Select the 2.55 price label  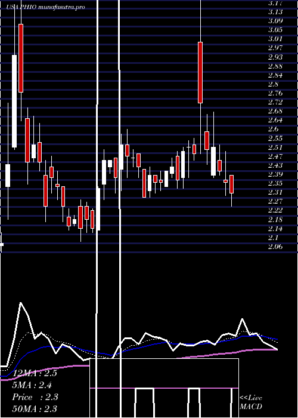[275, 139]
